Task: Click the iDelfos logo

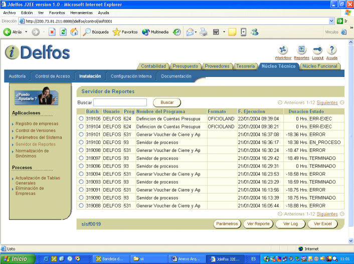Action: point(38,52)
